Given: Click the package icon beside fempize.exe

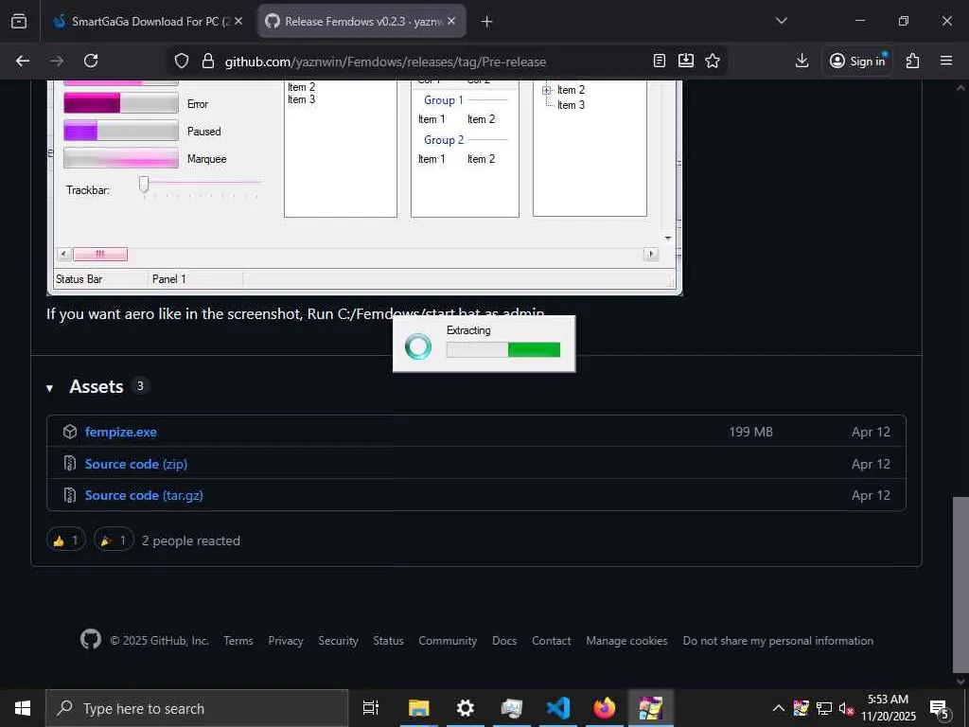Looking at the screenshot, I should pyautogui.click(x=70, y=432).
